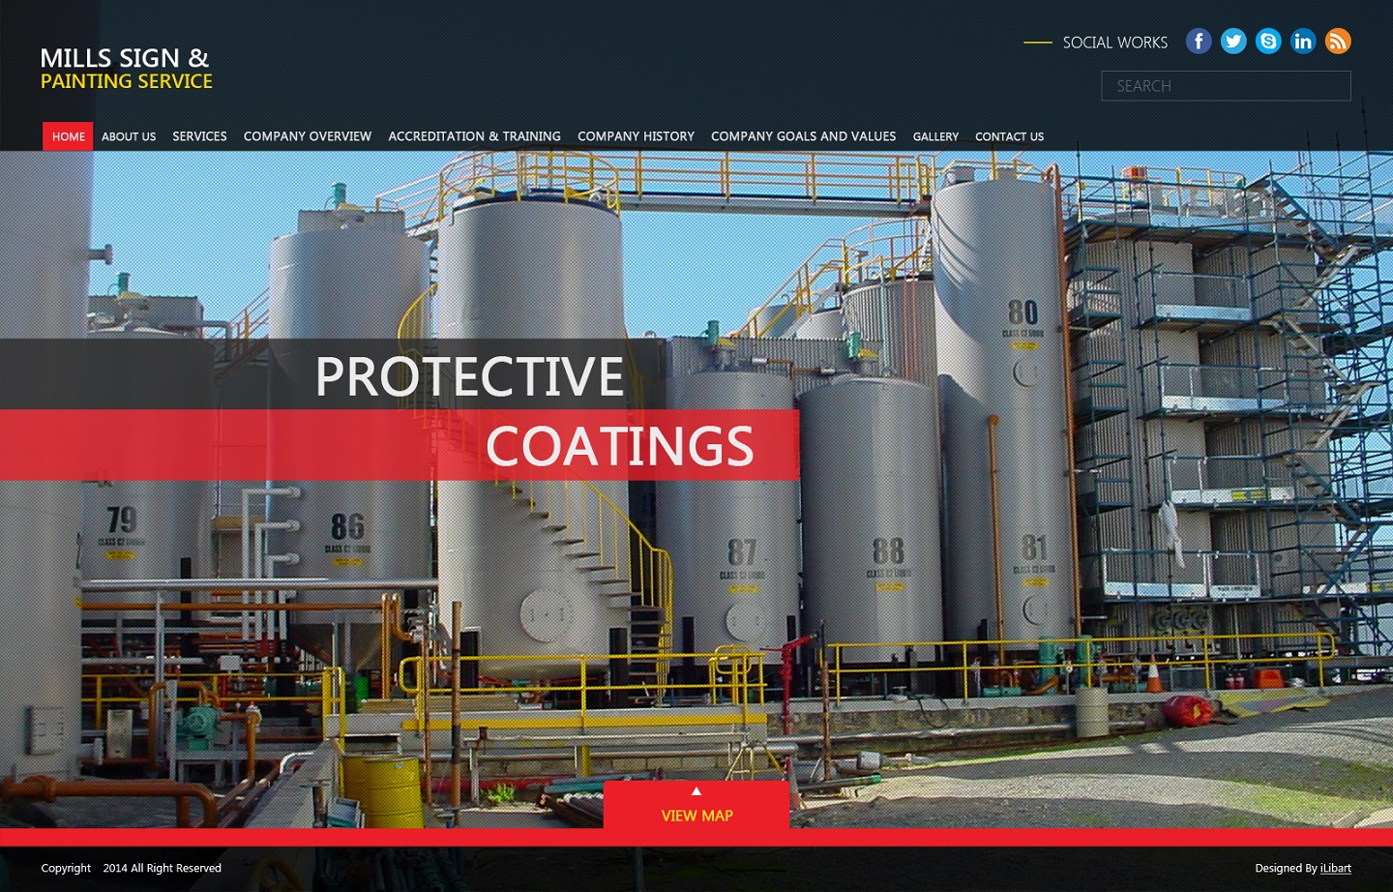Focus the Search input field

tap(1226, 86)
